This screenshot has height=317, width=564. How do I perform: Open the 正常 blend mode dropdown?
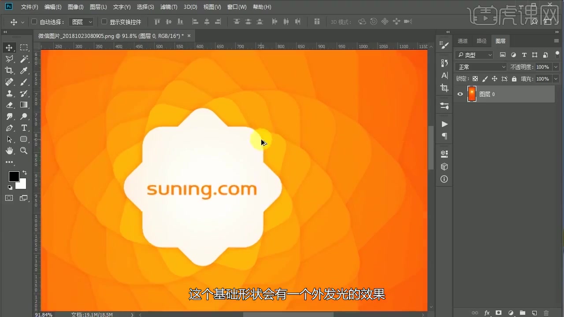tap(482, 67)
